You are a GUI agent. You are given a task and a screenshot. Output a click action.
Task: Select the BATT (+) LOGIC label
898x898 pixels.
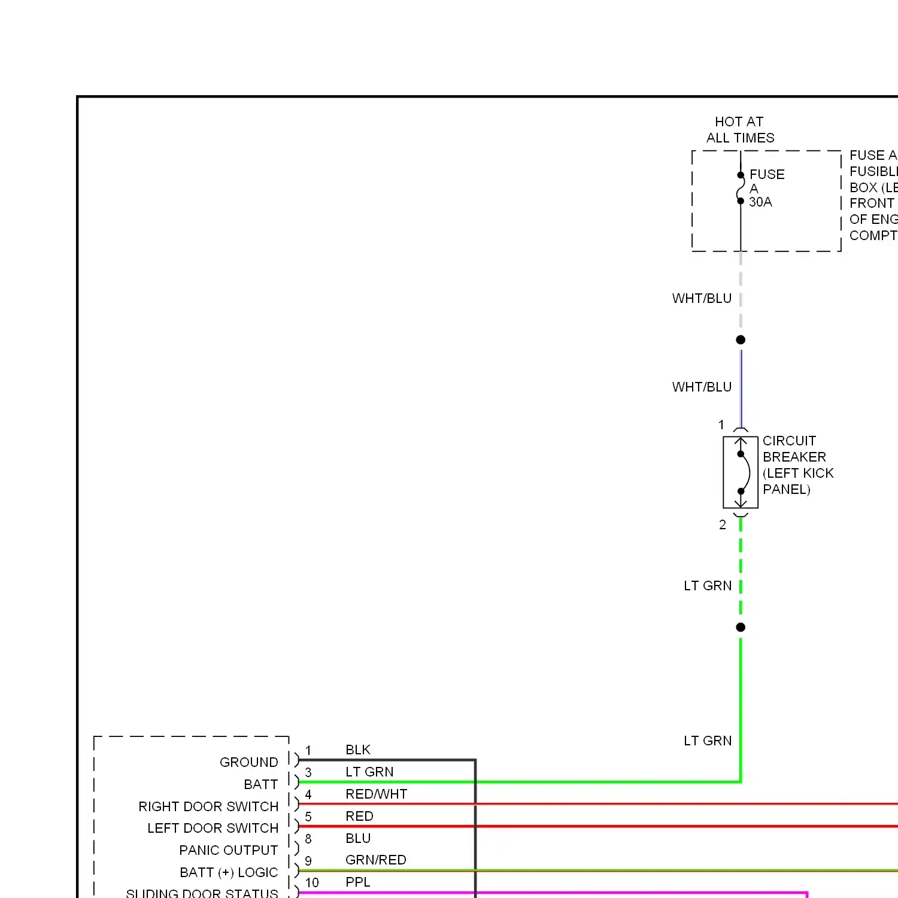[x=229, y=872]
